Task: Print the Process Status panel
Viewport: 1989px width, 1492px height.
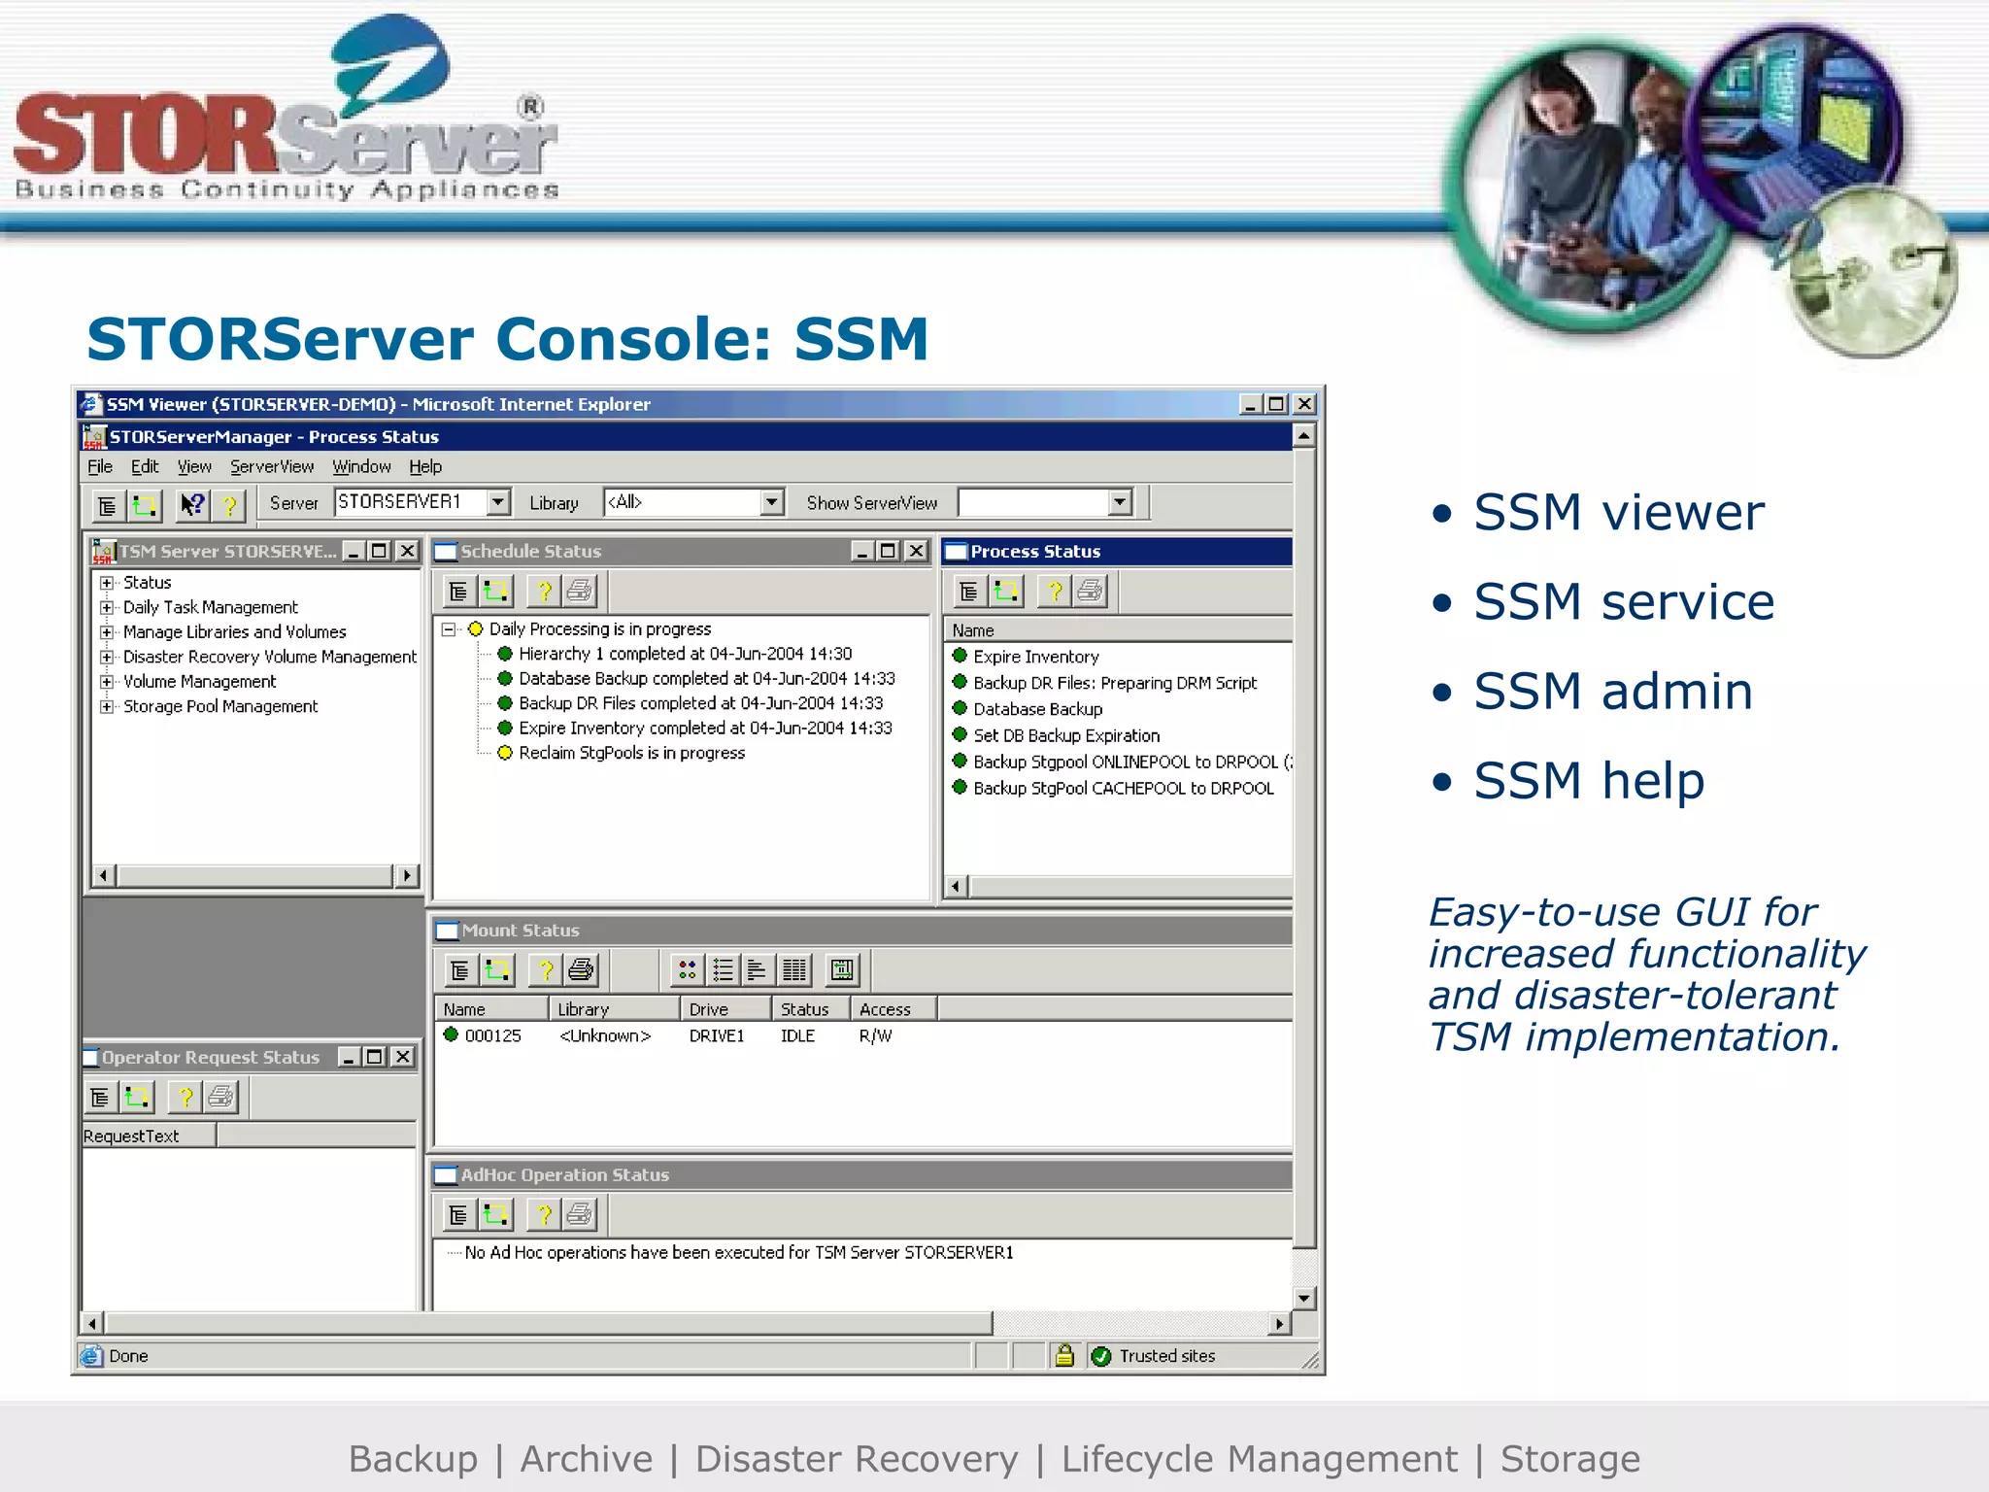Action: click(1090, 591)
